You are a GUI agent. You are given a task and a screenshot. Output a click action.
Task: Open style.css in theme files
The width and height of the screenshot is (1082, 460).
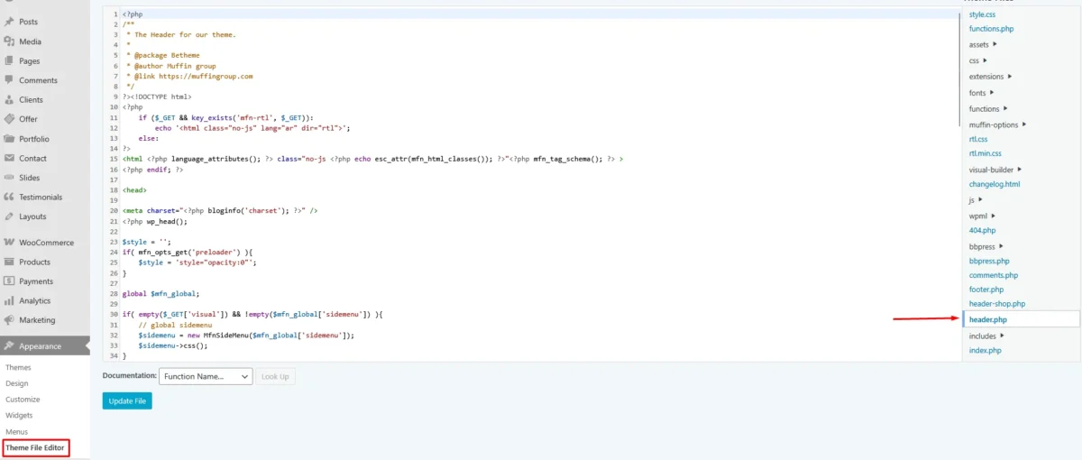pyautogui.click(x=982, y=14)
